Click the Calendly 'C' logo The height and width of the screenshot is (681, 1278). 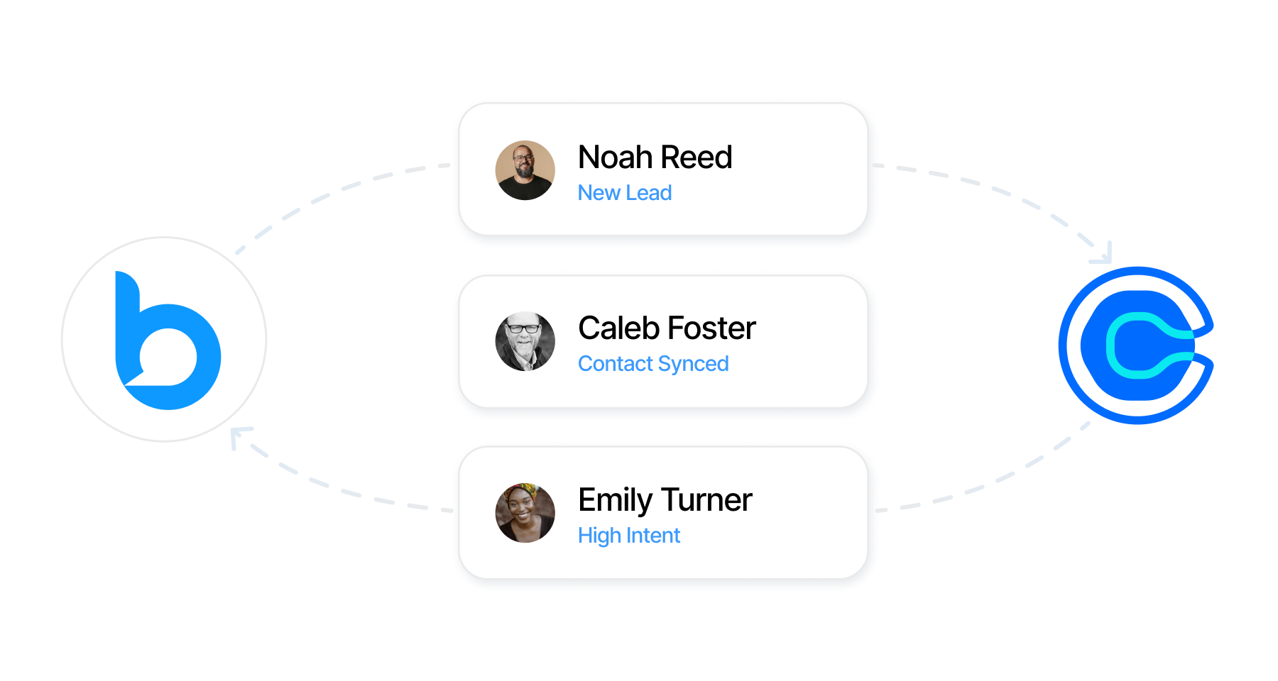[x=1136, y=345]
